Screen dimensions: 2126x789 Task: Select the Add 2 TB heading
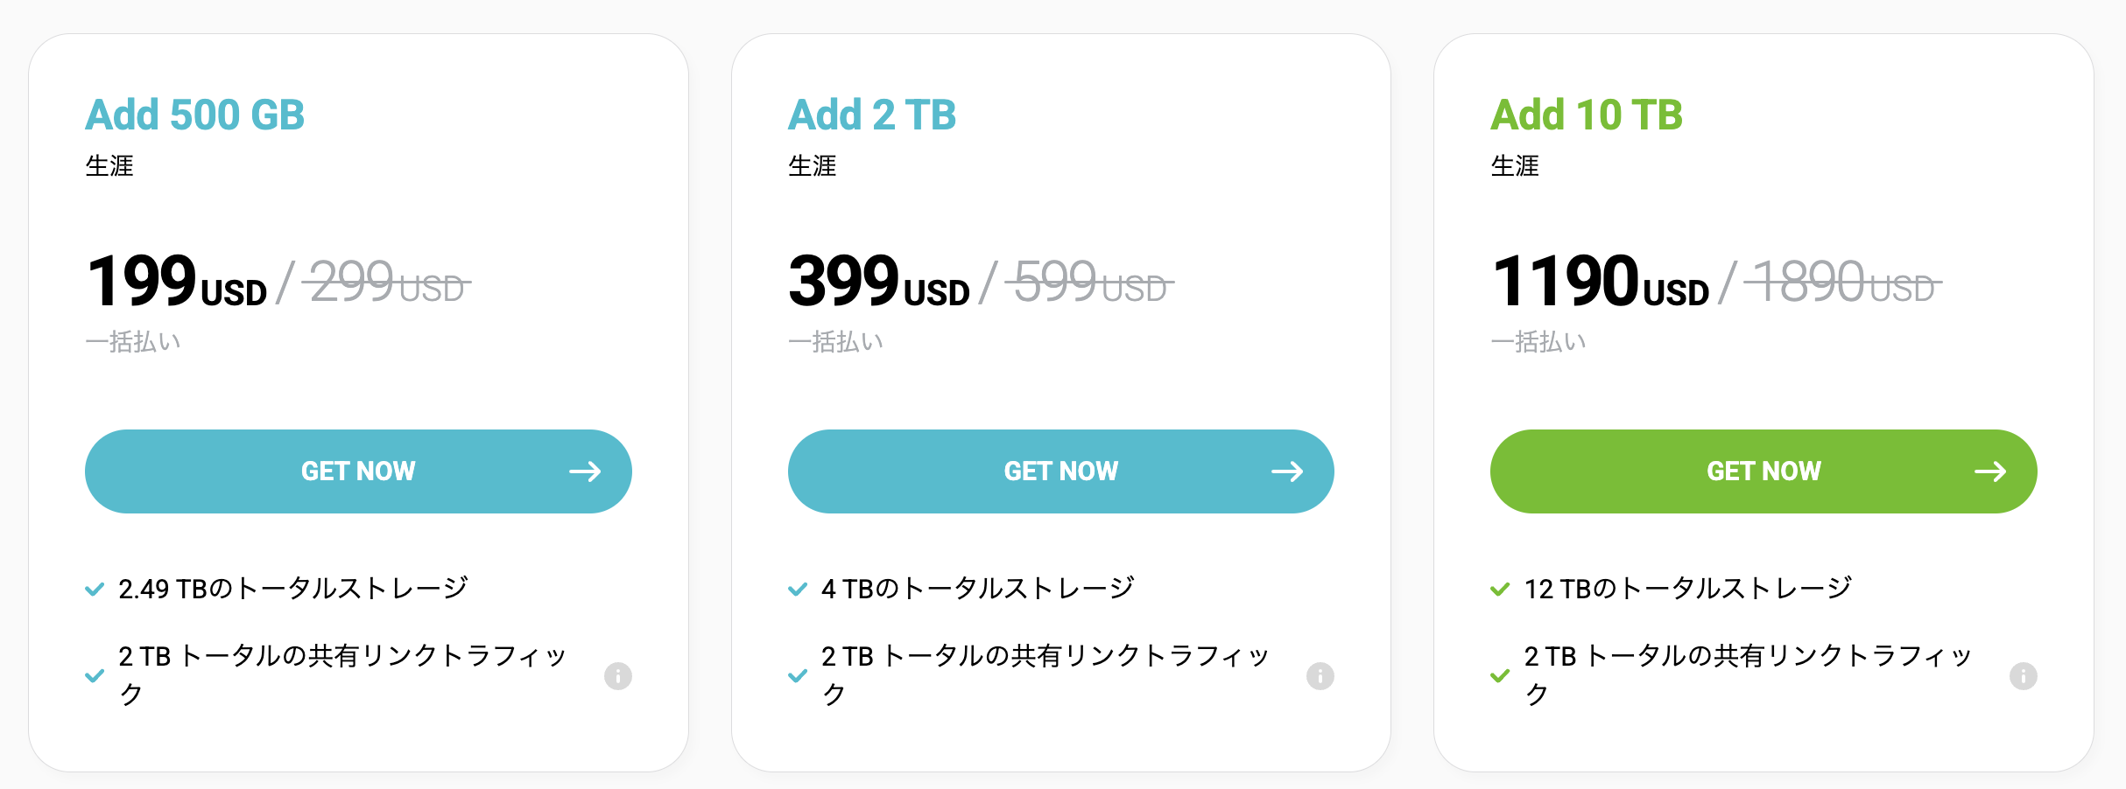coord(872,115)
